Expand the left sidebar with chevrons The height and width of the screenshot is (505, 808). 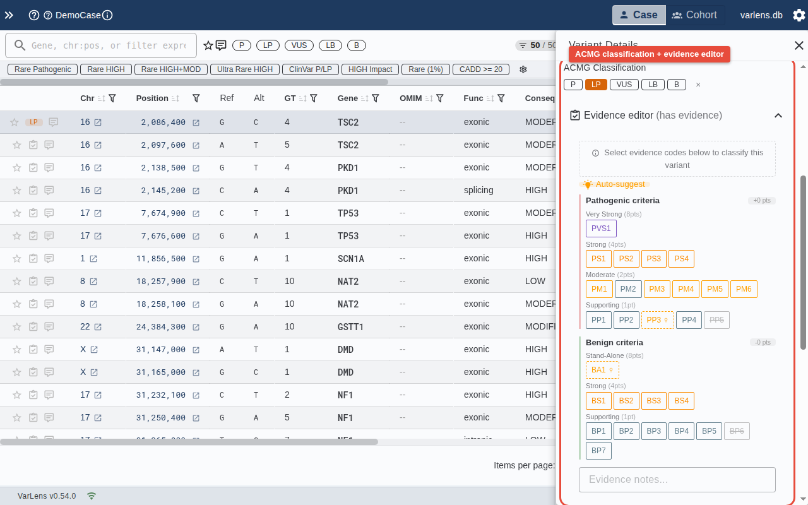point(9,15)
